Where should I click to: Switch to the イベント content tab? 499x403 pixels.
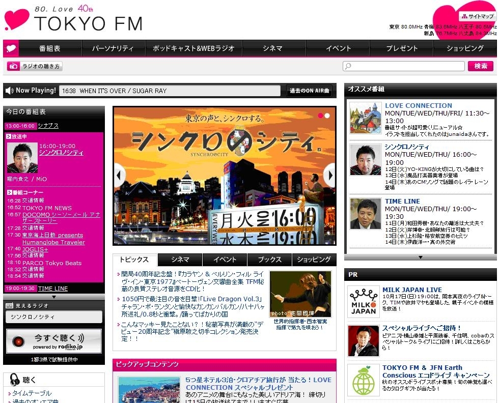click(x=225, y=260)
